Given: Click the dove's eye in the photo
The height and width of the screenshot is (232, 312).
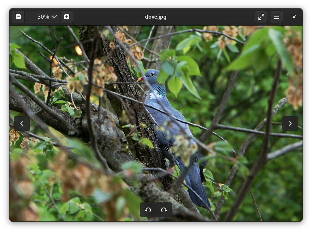Looking at the screenshot, I should point(152,74).
